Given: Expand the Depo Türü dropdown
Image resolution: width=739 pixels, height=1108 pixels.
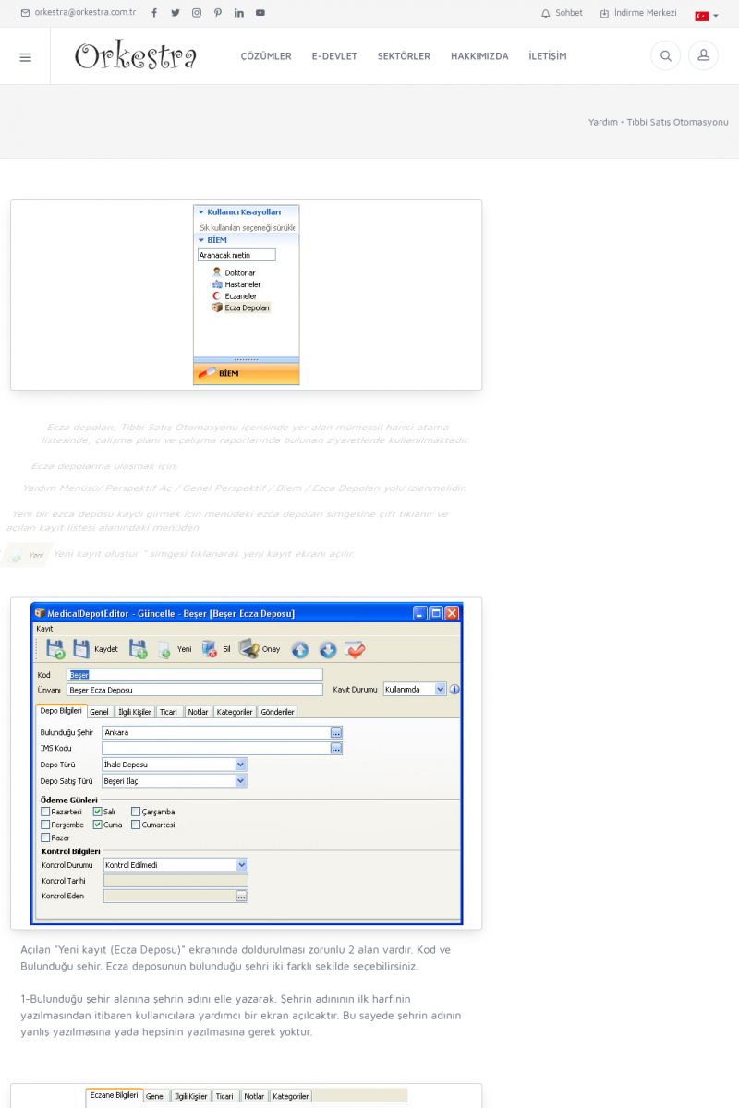Looking at the screenshot, I should (241, 765).
